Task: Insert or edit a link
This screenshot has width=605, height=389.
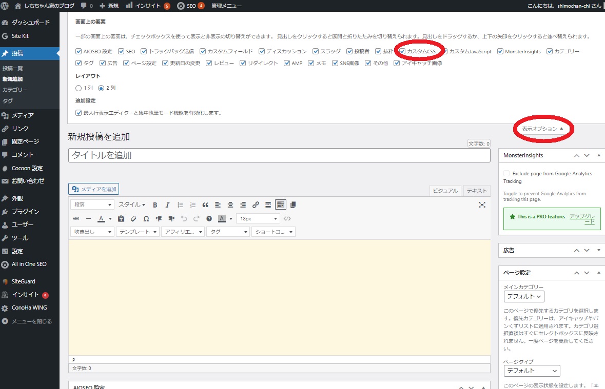Action: (256, 204)
